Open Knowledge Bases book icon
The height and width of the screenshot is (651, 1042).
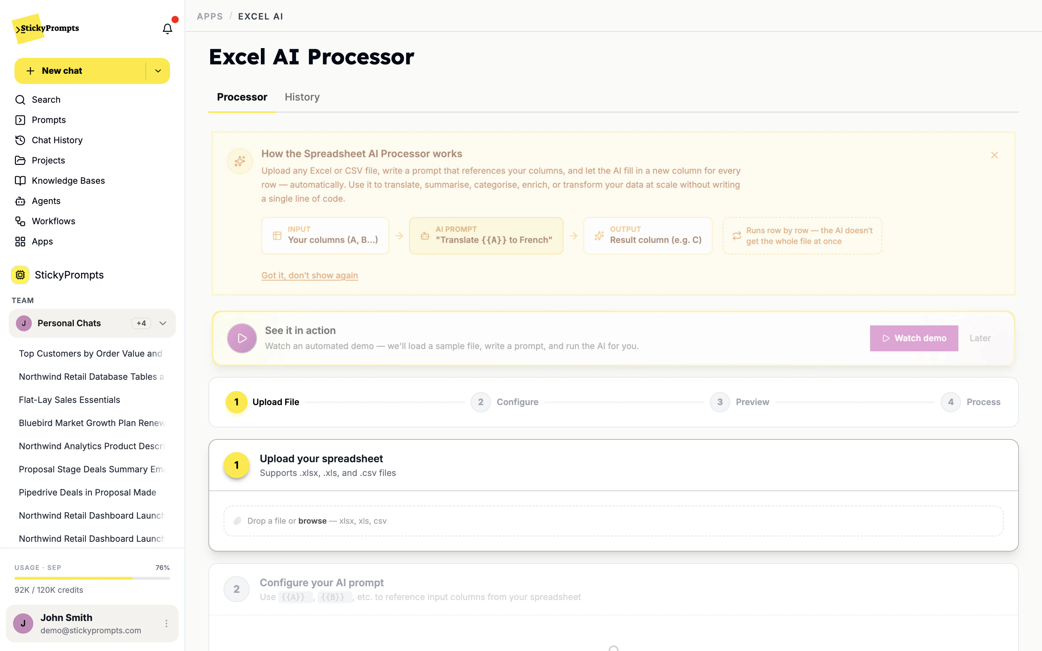coord(20,181)
